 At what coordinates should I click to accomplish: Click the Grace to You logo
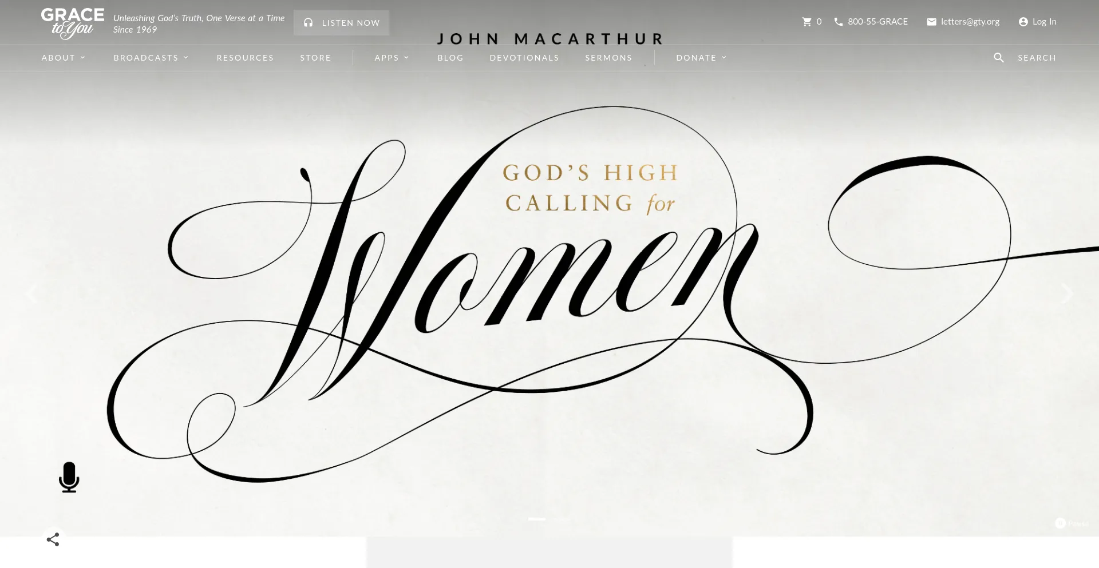73,23
